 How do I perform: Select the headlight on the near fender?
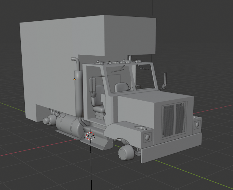coord(147,137)
